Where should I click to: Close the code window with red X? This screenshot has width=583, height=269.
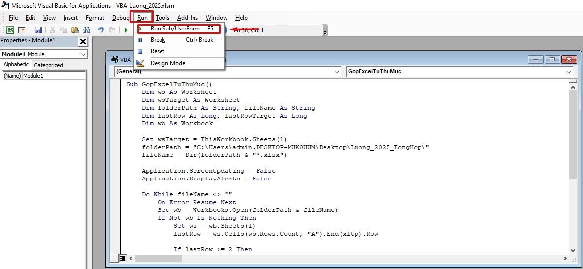click(x=569, y=60)
